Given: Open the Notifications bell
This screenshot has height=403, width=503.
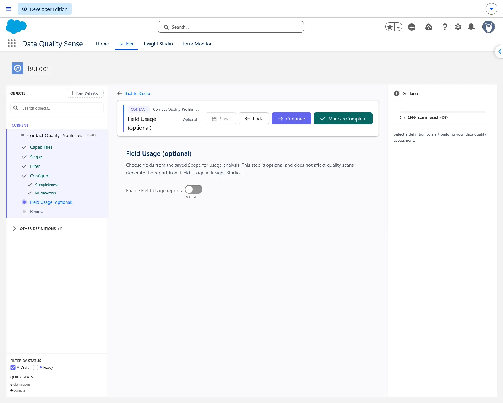Looking at the screenshot, I should [471, 27].
